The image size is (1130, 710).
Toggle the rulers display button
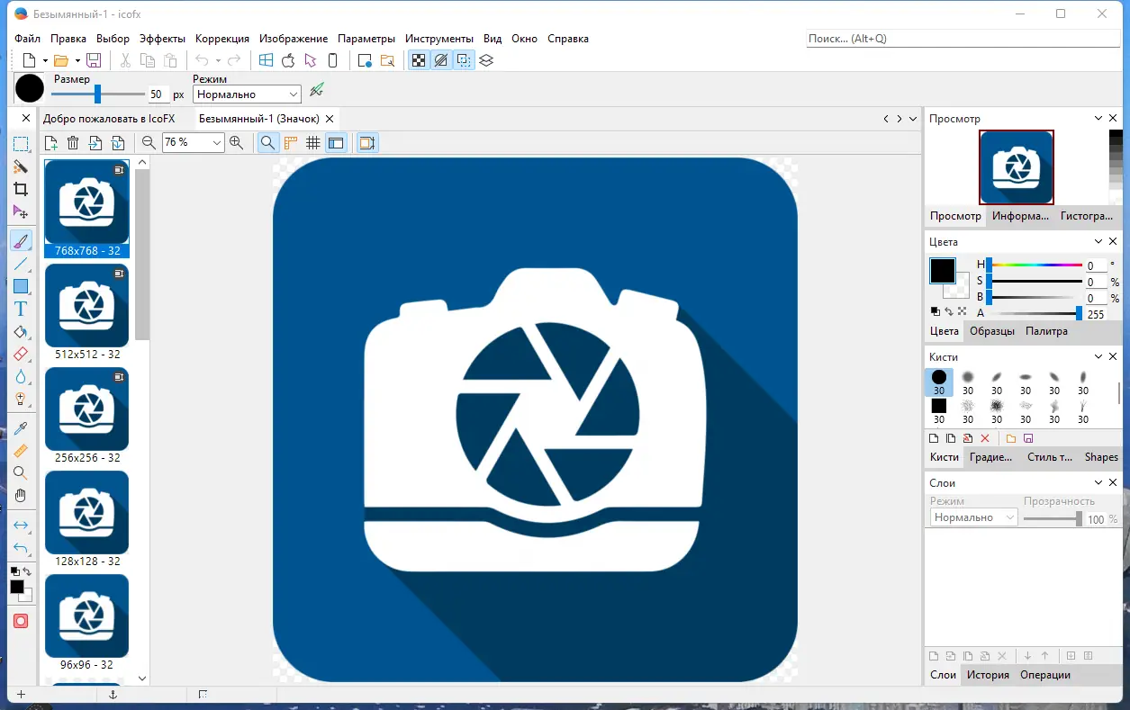pos(290,142)
